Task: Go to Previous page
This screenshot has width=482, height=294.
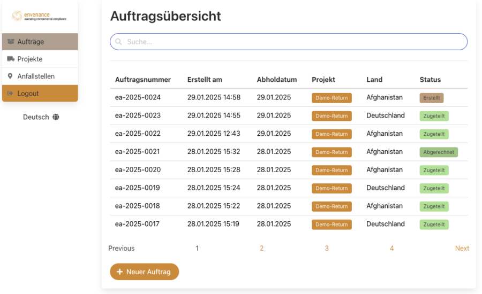Action: click(x=122, y=248)
